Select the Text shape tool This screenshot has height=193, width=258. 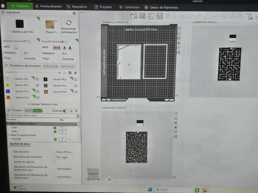pyautogui.click(x=249, y=16)
